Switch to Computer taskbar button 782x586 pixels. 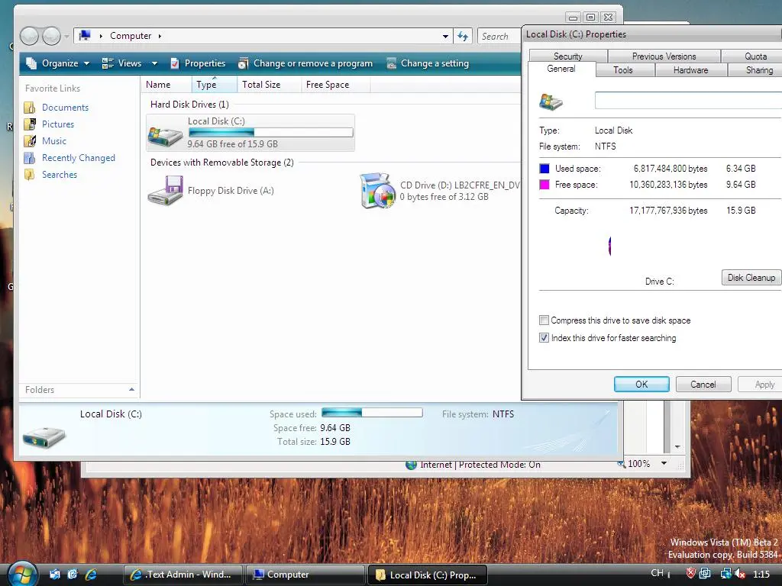(x=305, y=575)
